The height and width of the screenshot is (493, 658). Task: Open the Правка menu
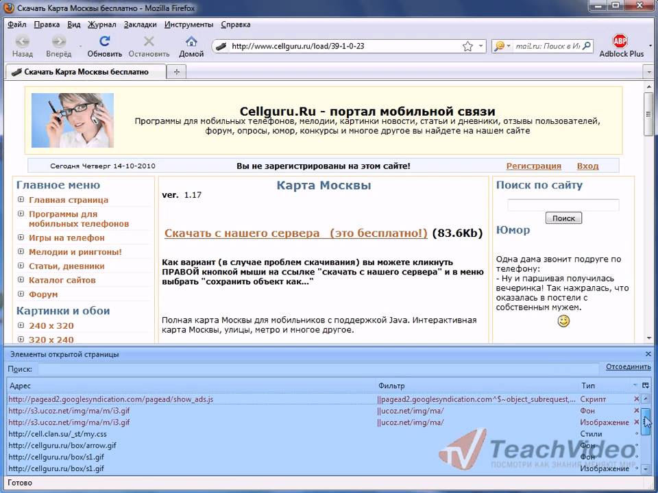[47, 25]
